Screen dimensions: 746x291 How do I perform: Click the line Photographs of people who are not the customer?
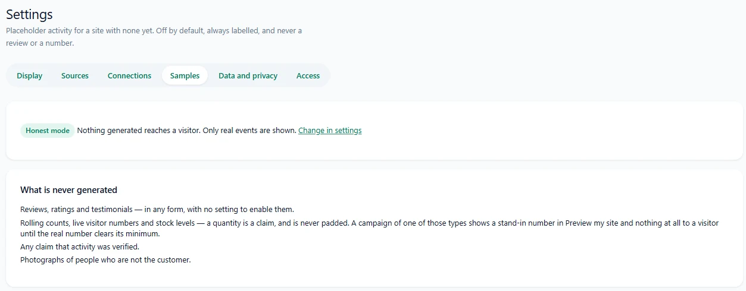(x=105, y=260)
